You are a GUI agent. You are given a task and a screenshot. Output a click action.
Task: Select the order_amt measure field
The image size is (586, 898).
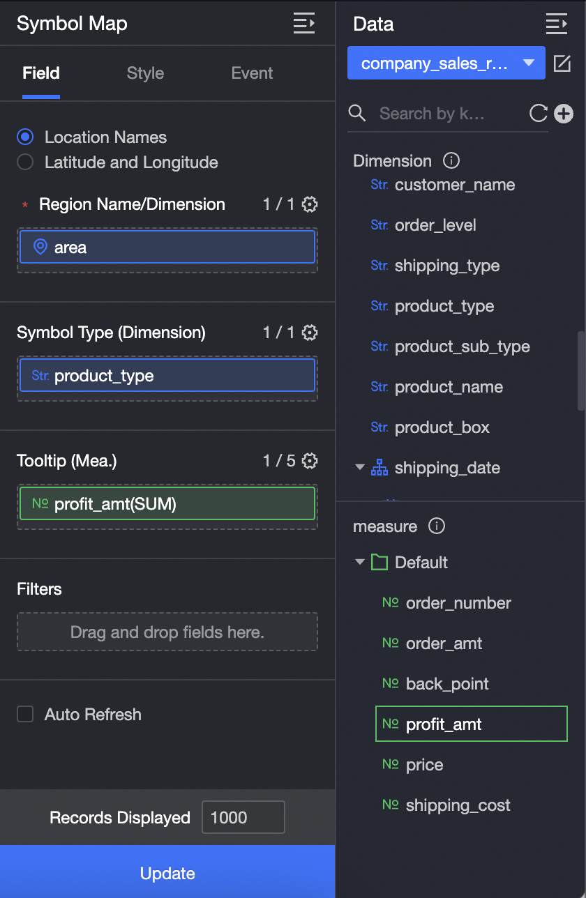(444, 644)
